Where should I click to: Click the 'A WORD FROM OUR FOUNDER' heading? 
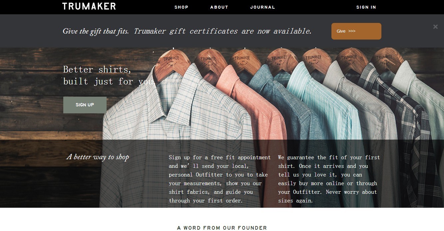pyautogui.click(x=222, y=228)
